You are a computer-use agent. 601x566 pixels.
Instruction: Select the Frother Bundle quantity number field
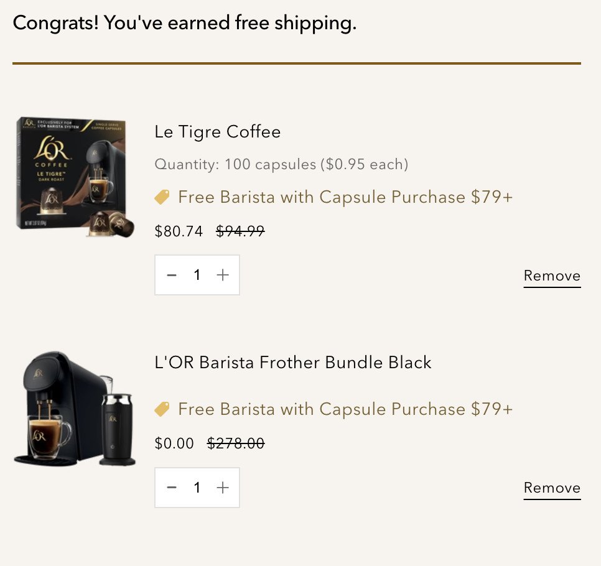point(197,488)
